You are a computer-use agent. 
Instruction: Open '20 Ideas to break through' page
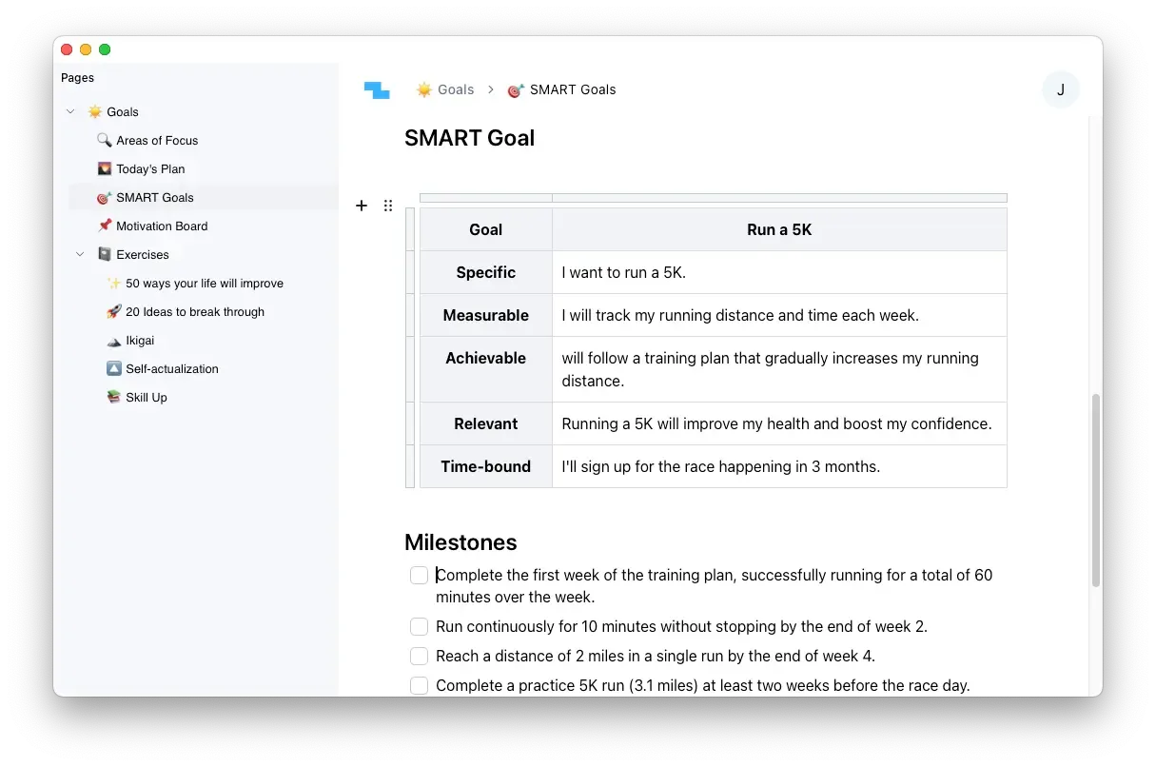pos(195,312)
